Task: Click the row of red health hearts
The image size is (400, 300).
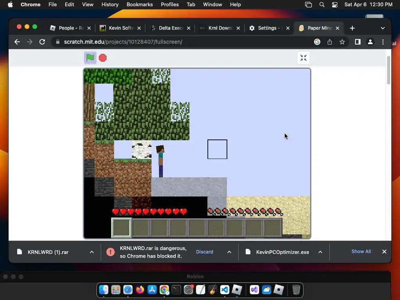Action: (x=150, y=211)
